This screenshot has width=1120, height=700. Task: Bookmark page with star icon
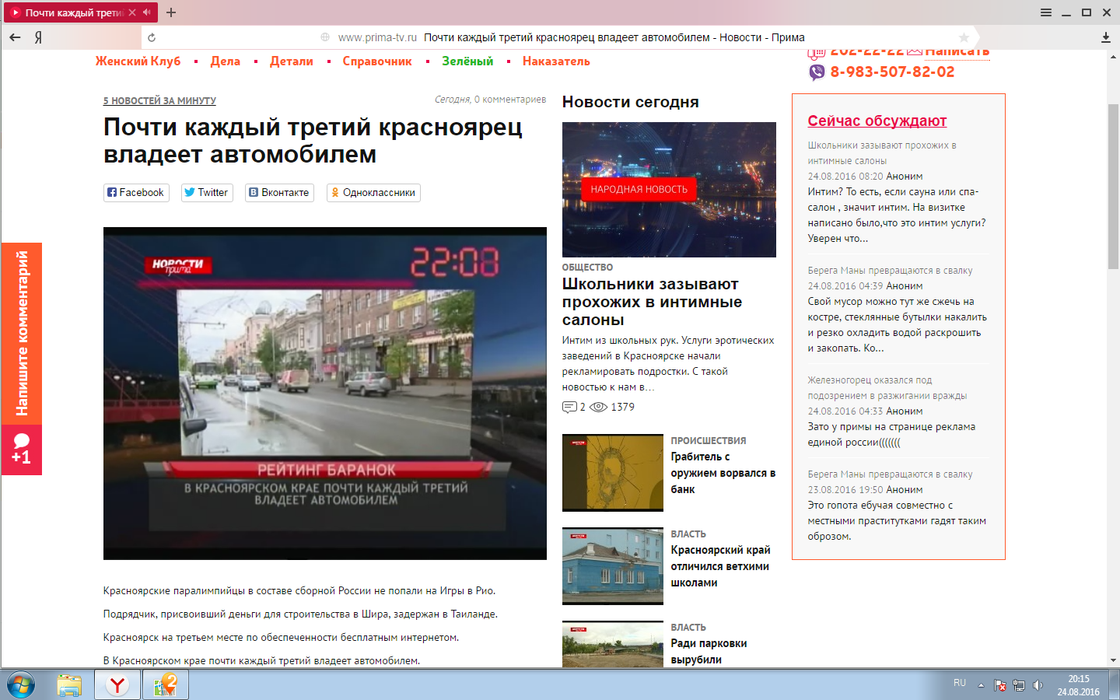click(x=964, y=37)
